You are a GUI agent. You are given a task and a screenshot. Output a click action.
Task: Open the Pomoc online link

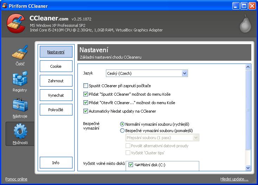click(16, 179)
